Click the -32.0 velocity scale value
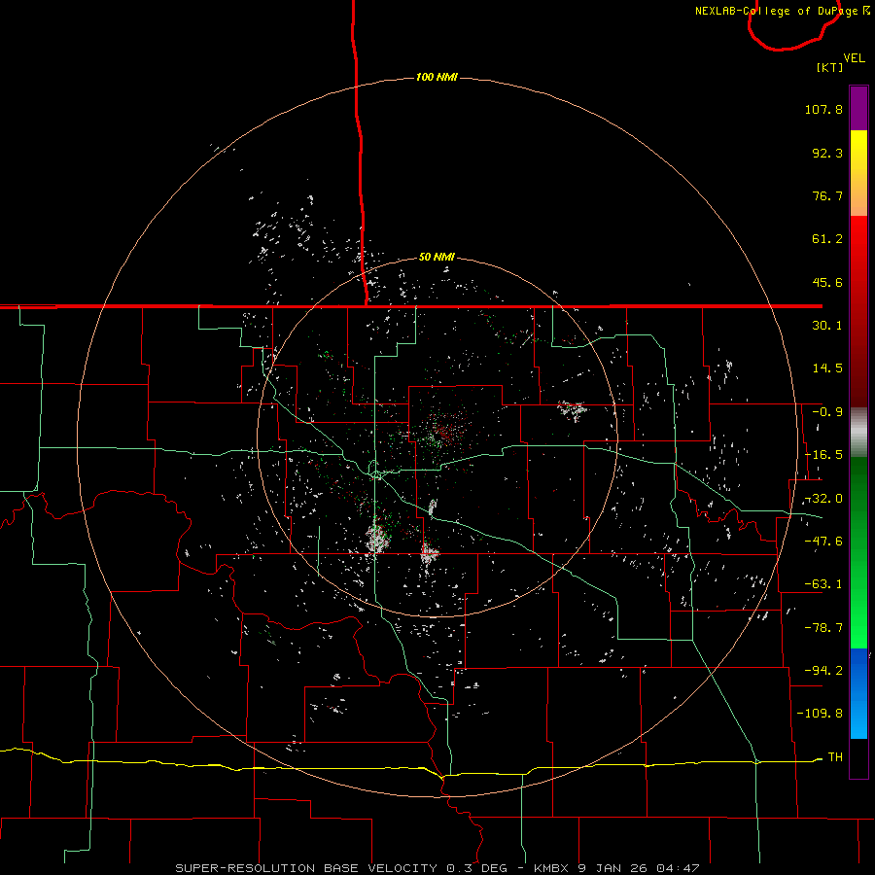Screen dimensions: 875x875 [823, 499]
